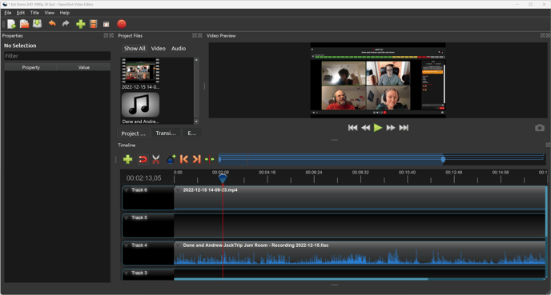Open the File menu
Screen dimensions: 551x295
click(8, 13)
